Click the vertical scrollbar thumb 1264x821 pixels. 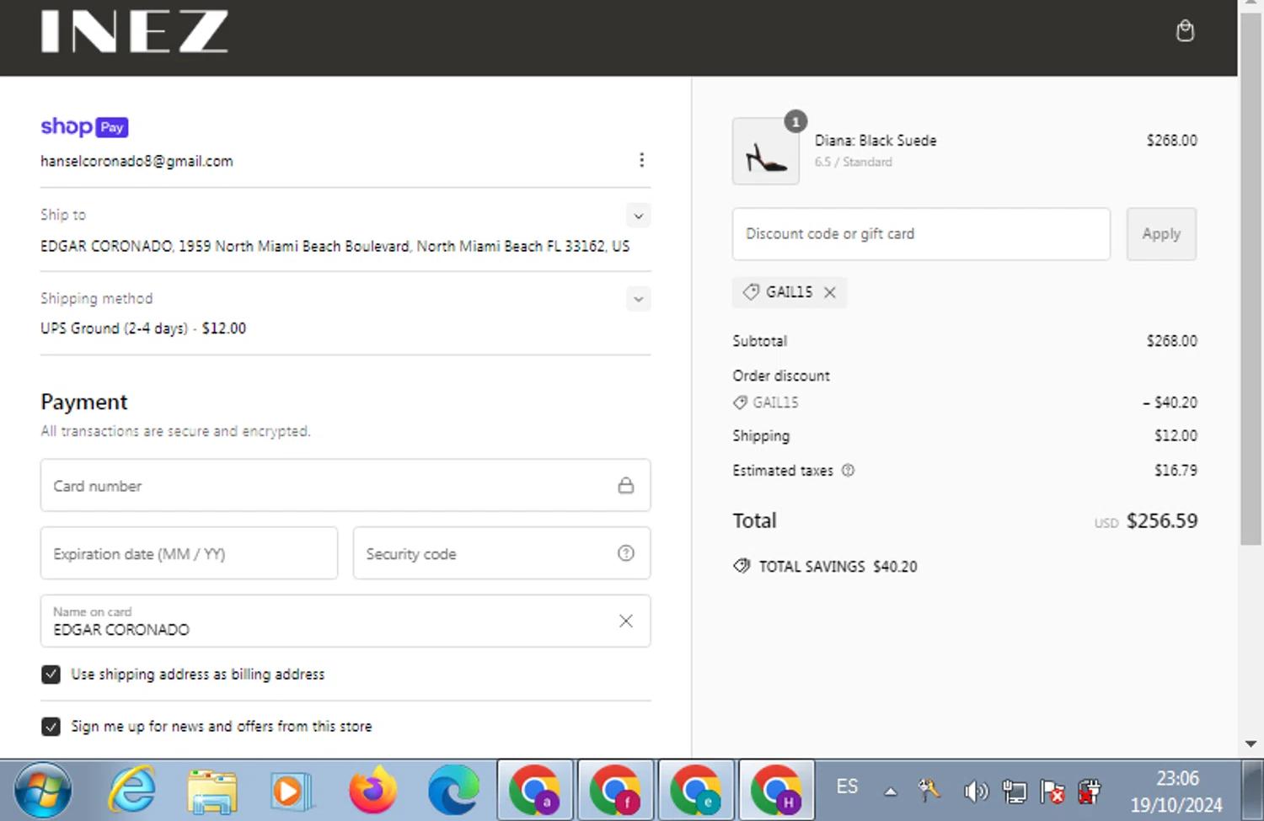(1251, 278)
